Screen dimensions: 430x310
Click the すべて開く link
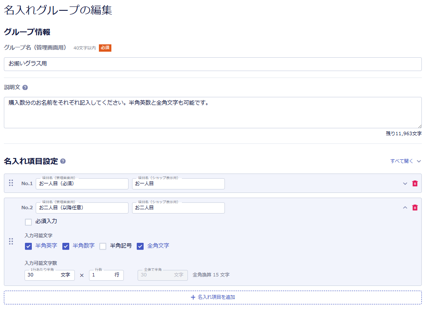[x=402, y=161]
